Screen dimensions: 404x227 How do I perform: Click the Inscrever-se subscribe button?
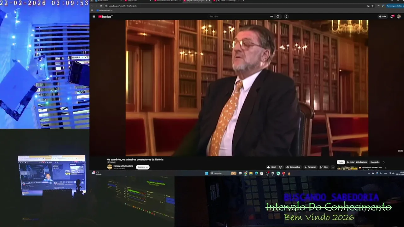143,167
